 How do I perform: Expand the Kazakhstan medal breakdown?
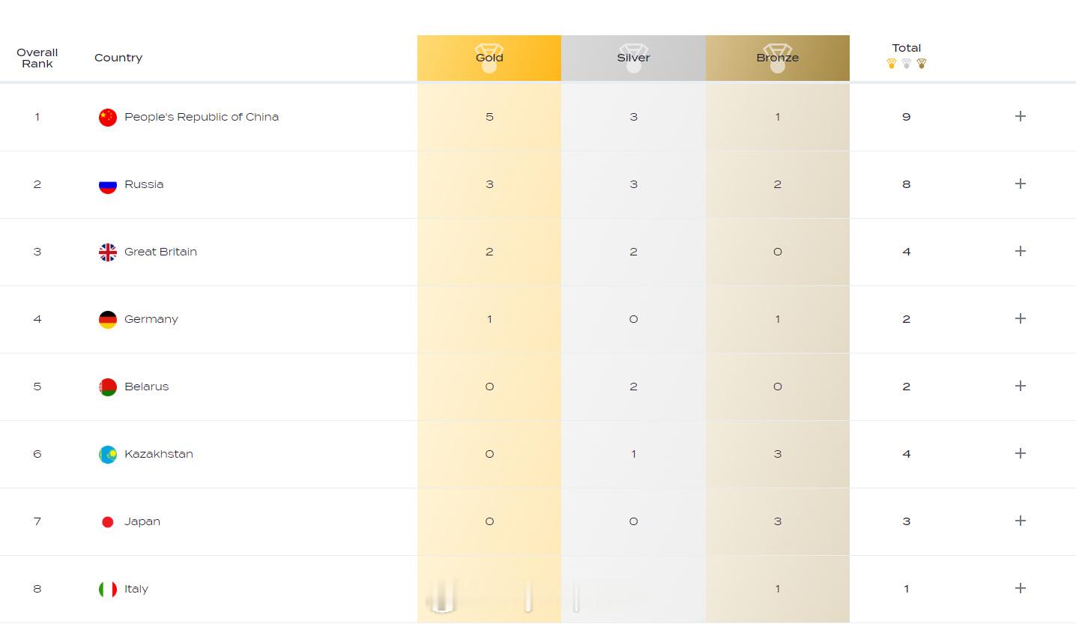pyautogui.click(x=1020, y=453)
